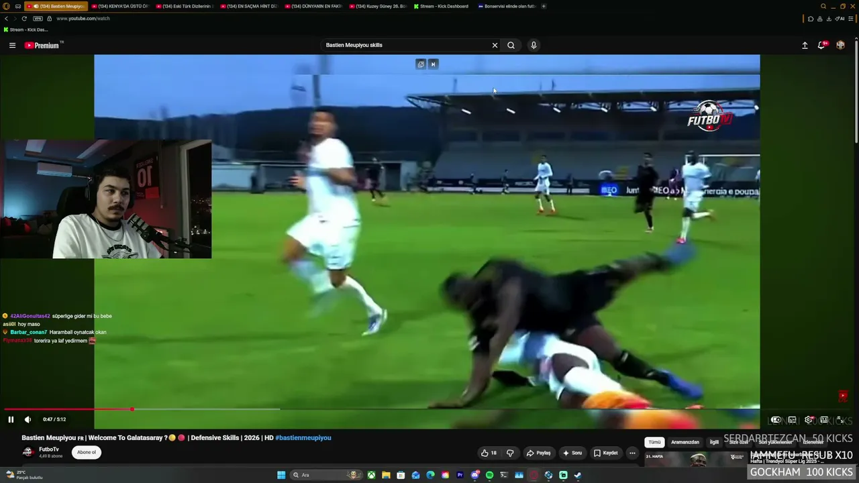The height and width of the screenshot is (483, 859).
Task: Click the taskbar Ara search box
Action: coord(326,475)
